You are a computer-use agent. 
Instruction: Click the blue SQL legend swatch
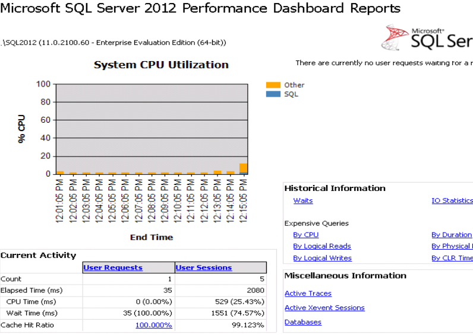coord(273,94)
